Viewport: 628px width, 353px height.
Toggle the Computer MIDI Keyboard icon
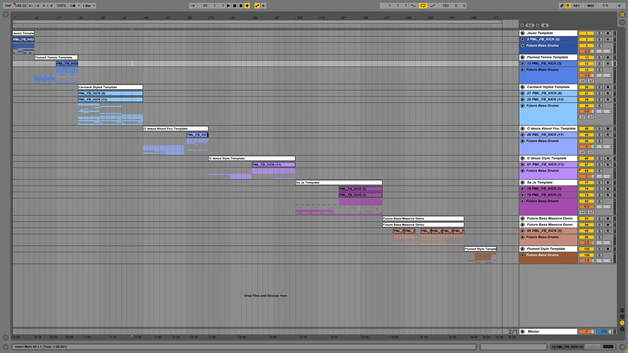pyautogui.click(x=568, y=6)
